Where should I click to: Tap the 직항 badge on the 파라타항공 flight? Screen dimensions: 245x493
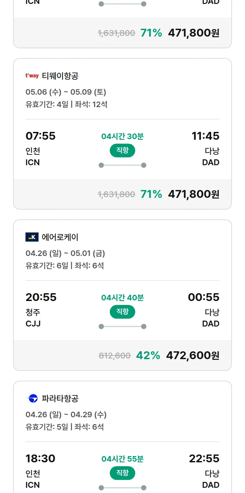(x=122, y=473)
